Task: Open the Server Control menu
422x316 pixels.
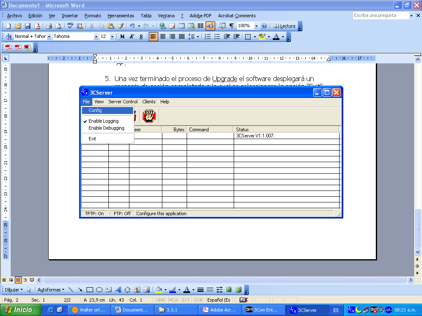Action: click(123, 102)
